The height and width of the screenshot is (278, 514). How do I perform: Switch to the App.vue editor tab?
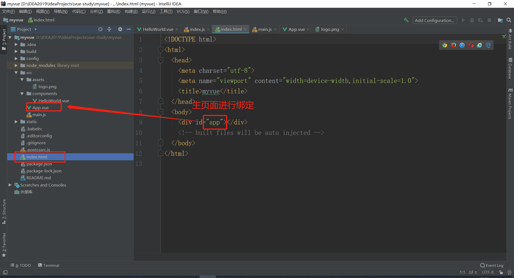click(296, 29)
